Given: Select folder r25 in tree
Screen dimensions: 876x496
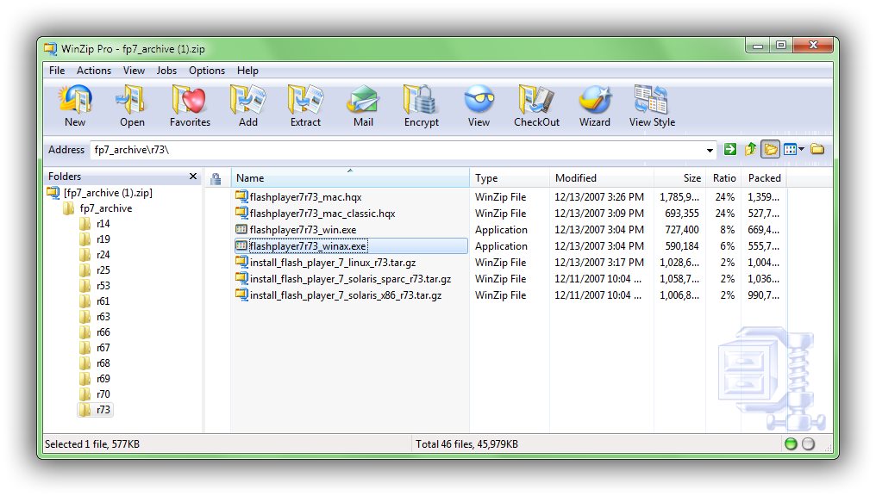Looking at the screenshot, I should [x=103, y=270].
